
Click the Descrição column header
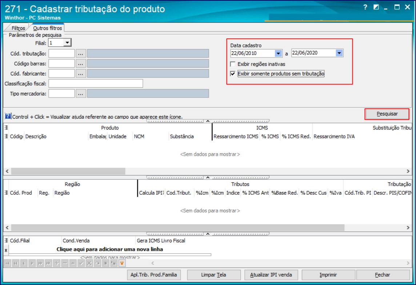[56, 136]
